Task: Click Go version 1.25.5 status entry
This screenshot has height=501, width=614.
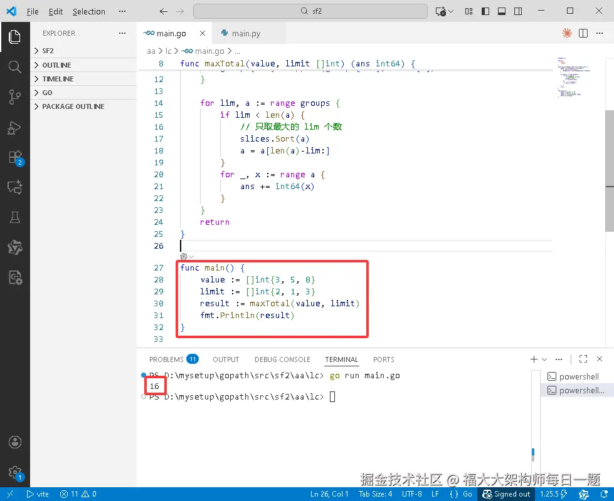Action: pos(554,494)
